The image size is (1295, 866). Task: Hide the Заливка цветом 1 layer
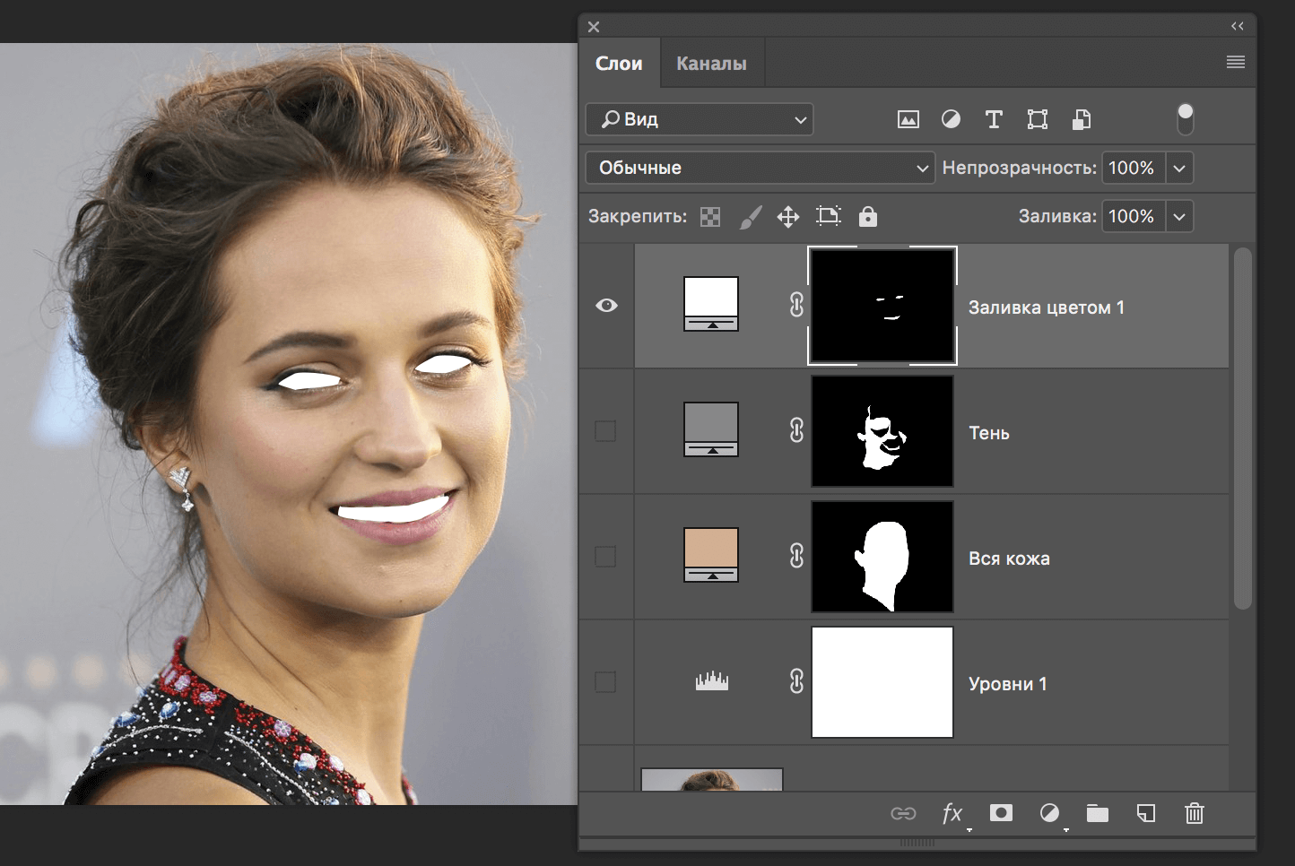(606, 306)
